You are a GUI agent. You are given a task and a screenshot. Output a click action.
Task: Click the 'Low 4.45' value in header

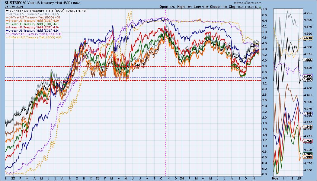coord(201,7)
